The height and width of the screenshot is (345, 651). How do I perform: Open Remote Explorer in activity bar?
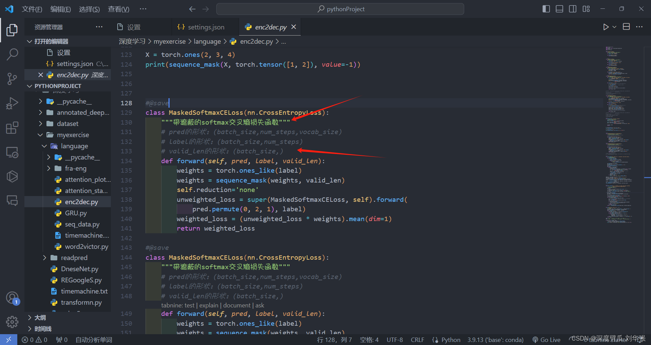12,152
